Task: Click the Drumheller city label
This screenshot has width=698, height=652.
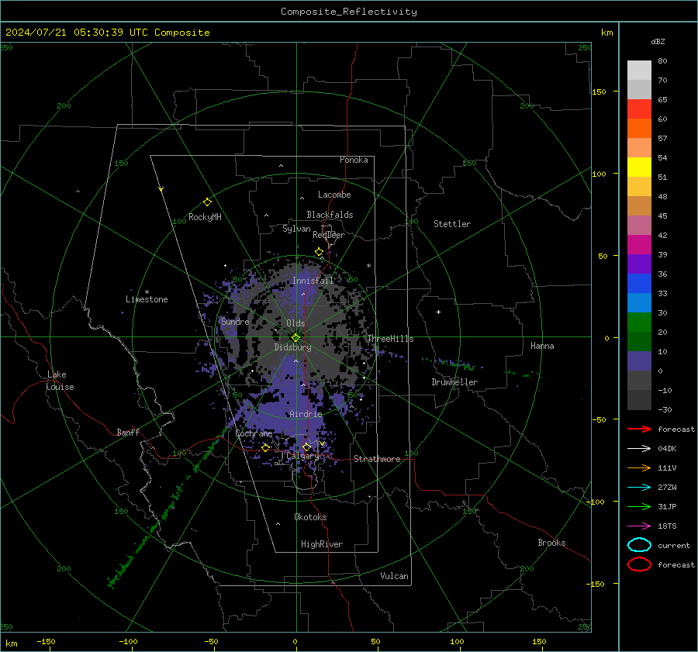Action: (454, 382)
